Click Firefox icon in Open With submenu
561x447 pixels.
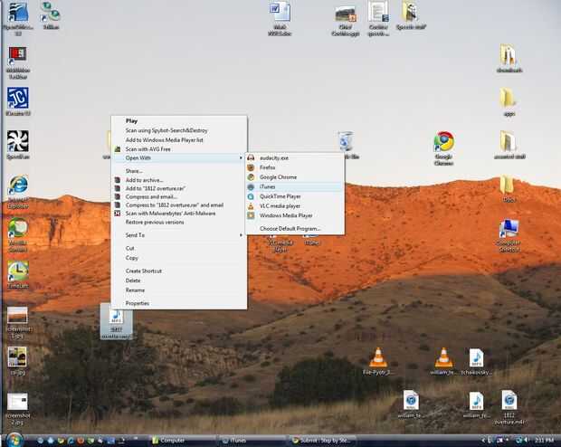click(252, 167)
